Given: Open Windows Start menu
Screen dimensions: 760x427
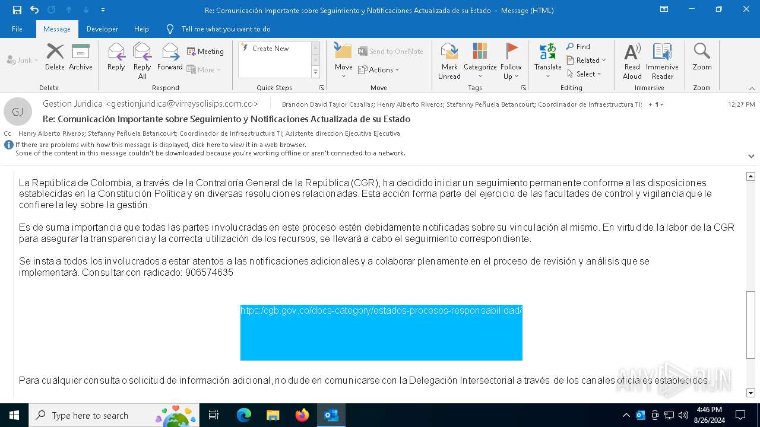Looking at the screenshot, I should click(14, 415).
